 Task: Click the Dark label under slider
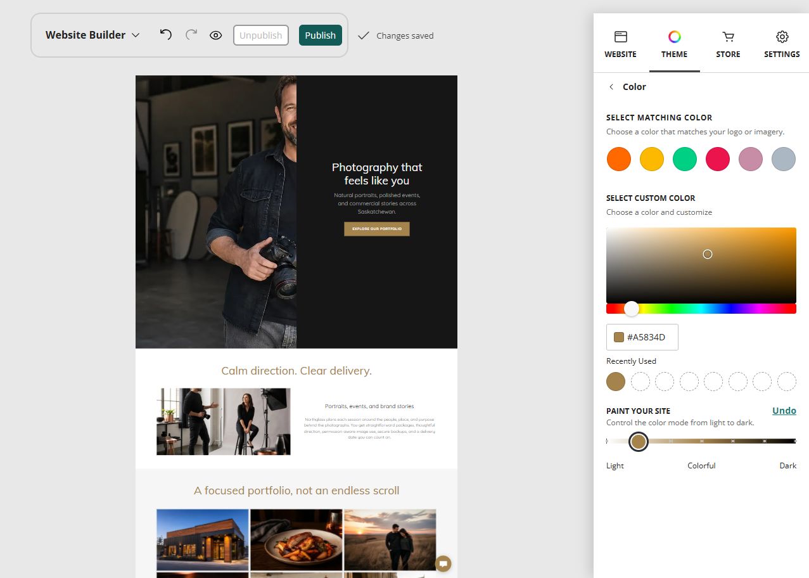[788, 465]
